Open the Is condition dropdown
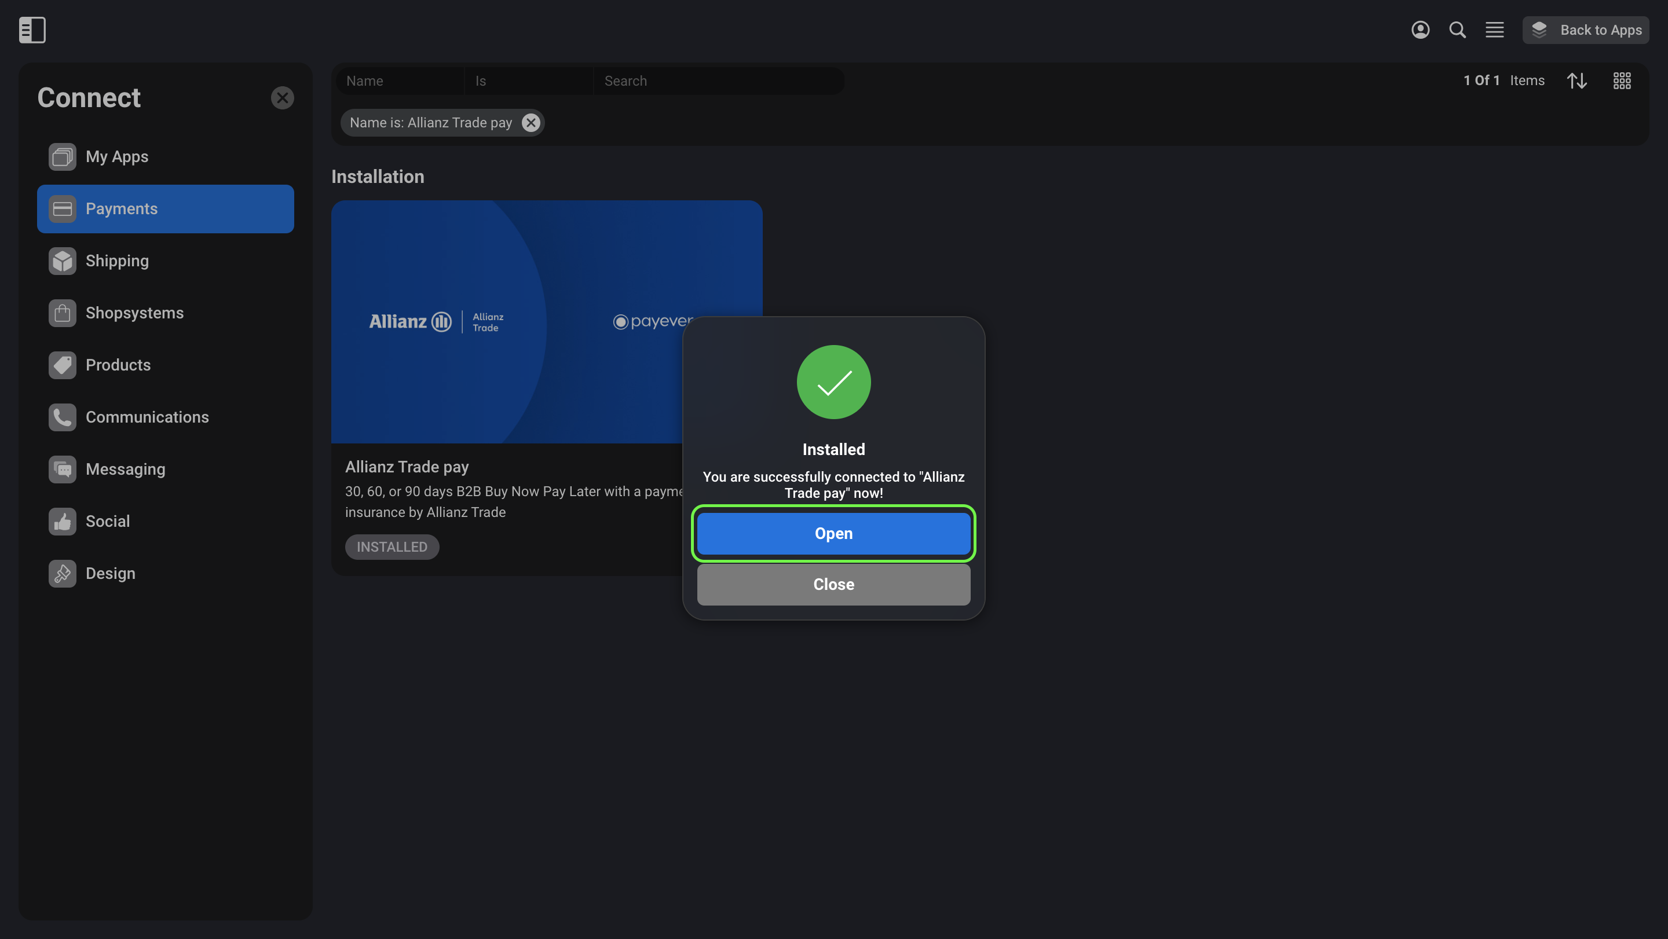The image size is (1668, 939). tap(528, 81)
